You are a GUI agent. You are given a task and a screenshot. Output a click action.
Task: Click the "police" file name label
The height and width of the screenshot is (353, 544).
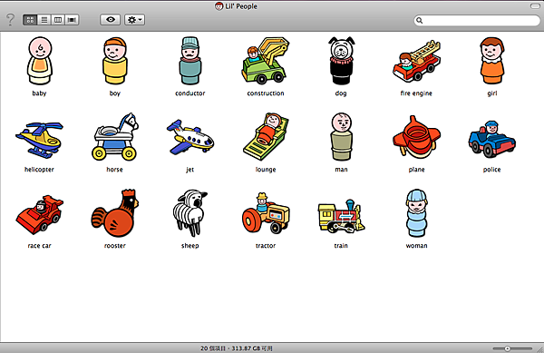[x=492, y=170]
